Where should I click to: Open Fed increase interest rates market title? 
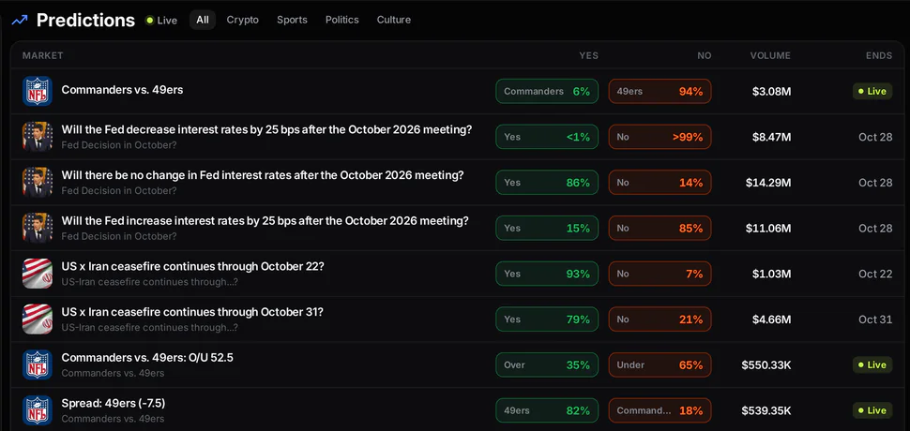(265, 221)
